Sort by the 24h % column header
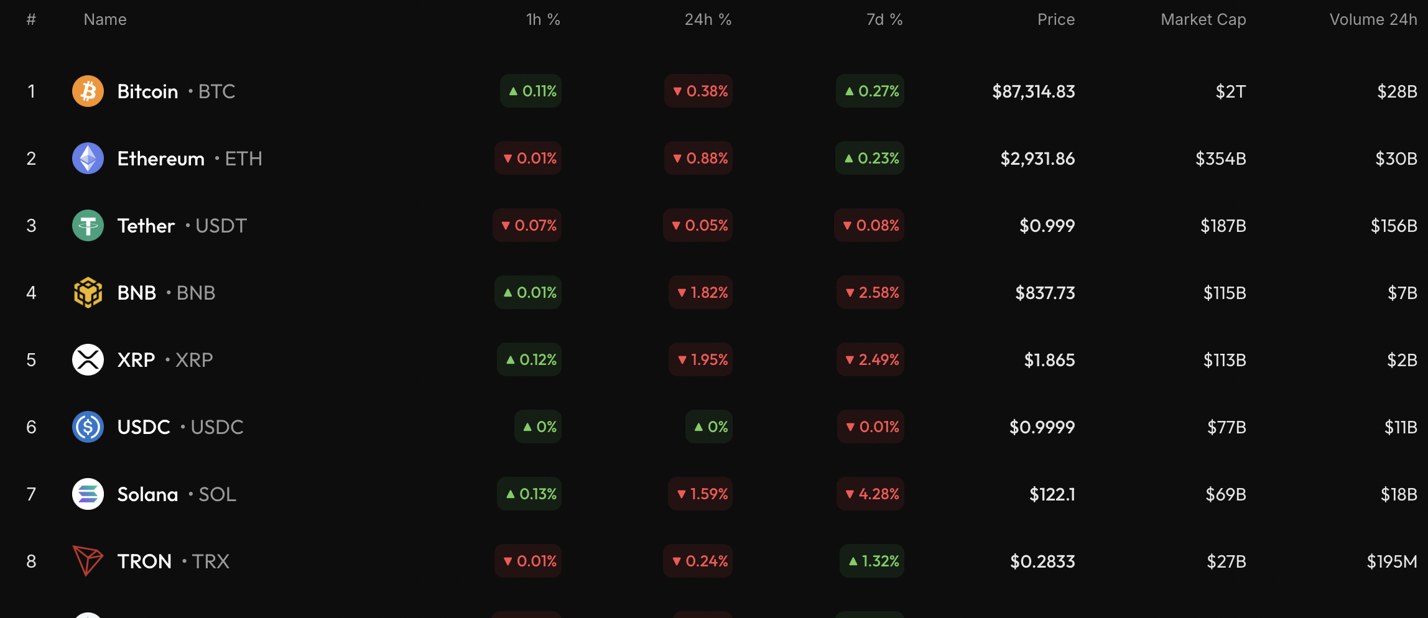Viewport: 1428px width, 618px height. point(708,20)
